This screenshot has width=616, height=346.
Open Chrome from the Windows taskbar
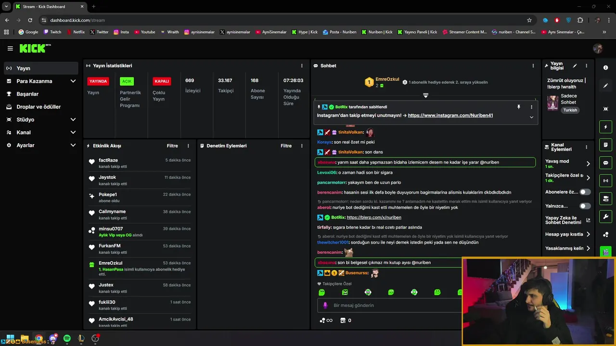point(38,338)
